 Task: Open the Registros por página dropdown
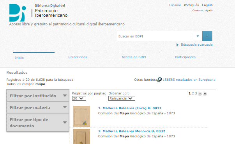79,98
